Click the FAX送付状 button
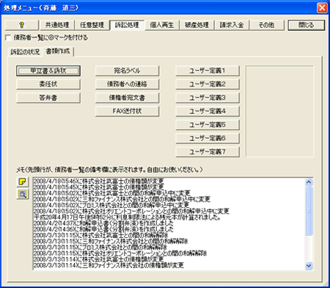The image size is (330, 288). coord(128,111)
